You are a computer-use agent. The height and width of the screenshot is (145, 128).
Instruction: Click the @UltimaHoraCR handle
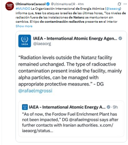tap(63, 4)
